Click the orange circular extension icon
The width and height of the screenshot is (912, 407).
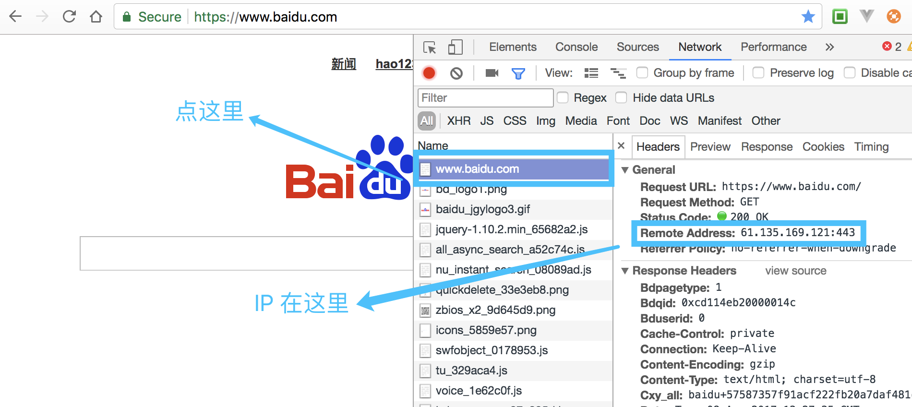[x=894, y=17]
